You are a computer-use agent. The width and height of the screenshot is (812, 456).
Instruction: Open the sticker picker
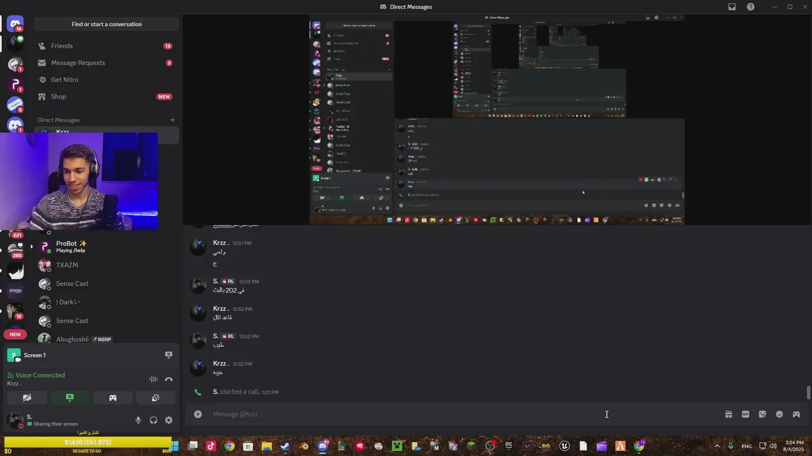coord(763,414)
